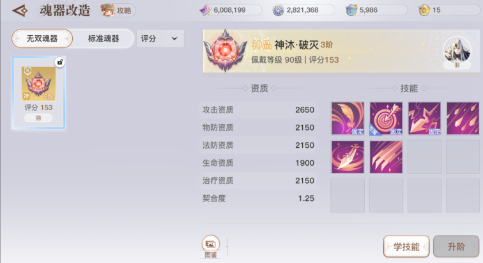Select the lightning spear skill icon
The image size is (483, 263).
(424, 118)
